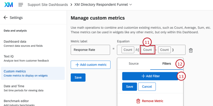
Task: Click the main Save button below metrics
Action: pyautogui.click(x=78, y=78)
